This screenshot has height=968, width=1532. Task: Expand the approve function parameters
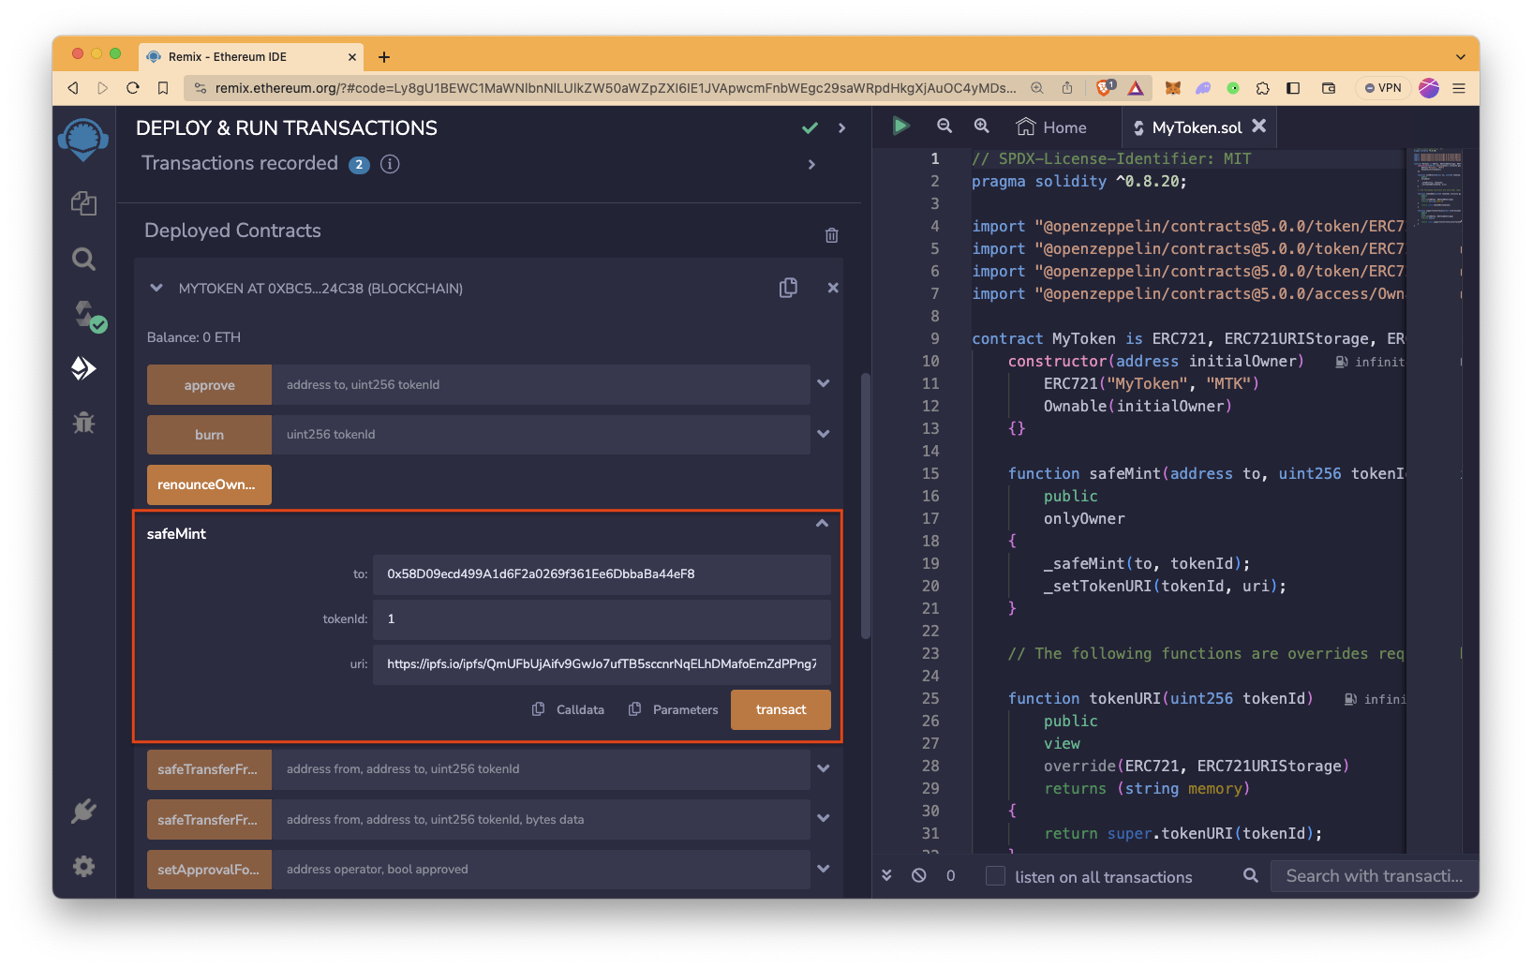[x=824, y=383]
